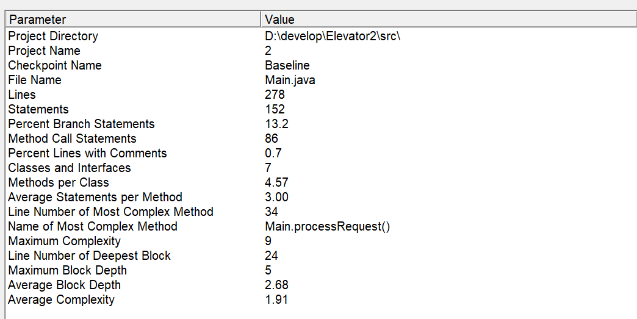This screenshot has width=637, height=319.
Task: Select Average Statements per Method row
Action: coord(95,197)
